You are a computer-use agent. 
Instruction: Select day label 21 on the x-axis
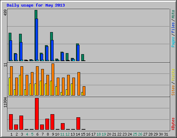[x=114, y=134]
